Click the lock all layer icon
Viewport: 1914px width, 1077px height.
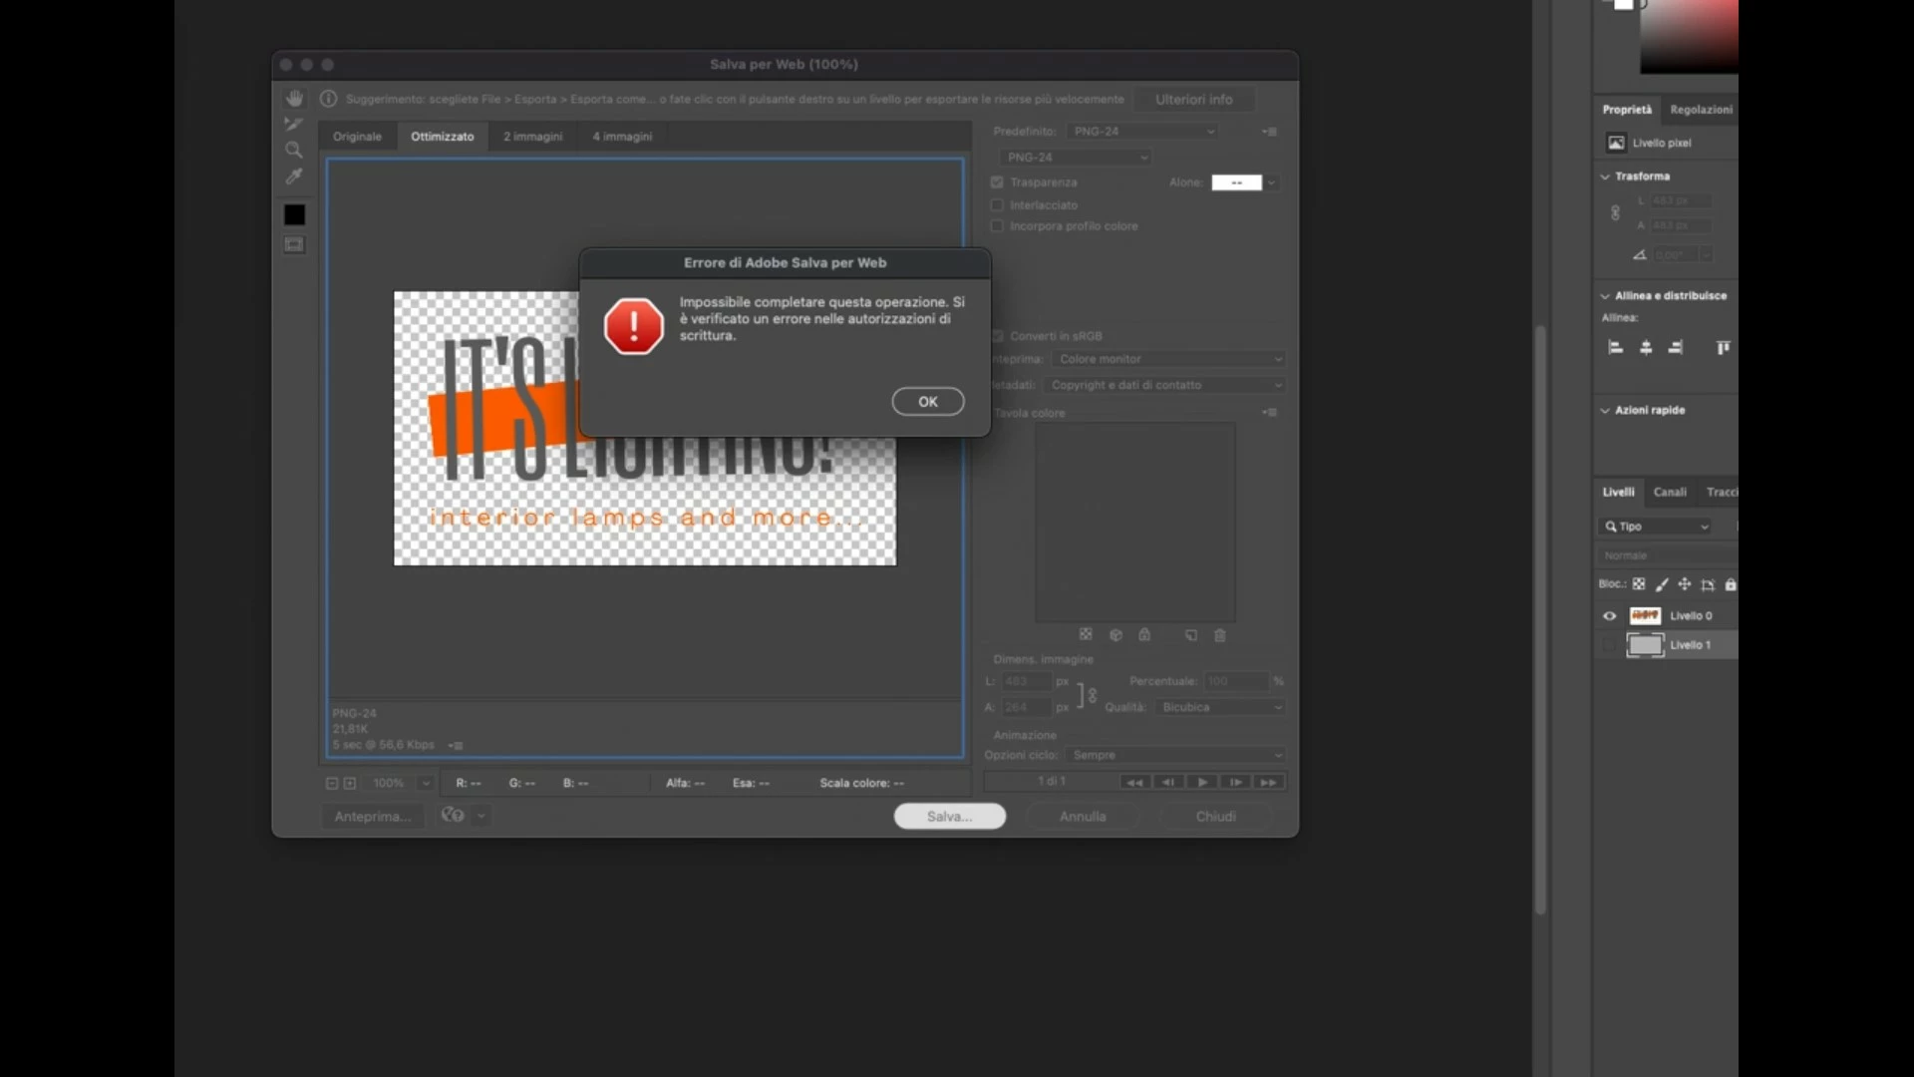click(x=1731, y=584)
